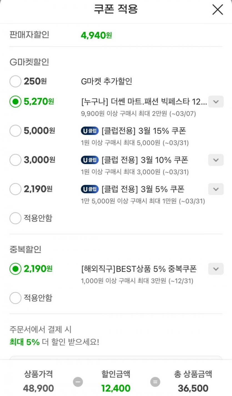232x396 pixels.
Task: Close the 쿠폰 적용 dialog
Action: 218,10
